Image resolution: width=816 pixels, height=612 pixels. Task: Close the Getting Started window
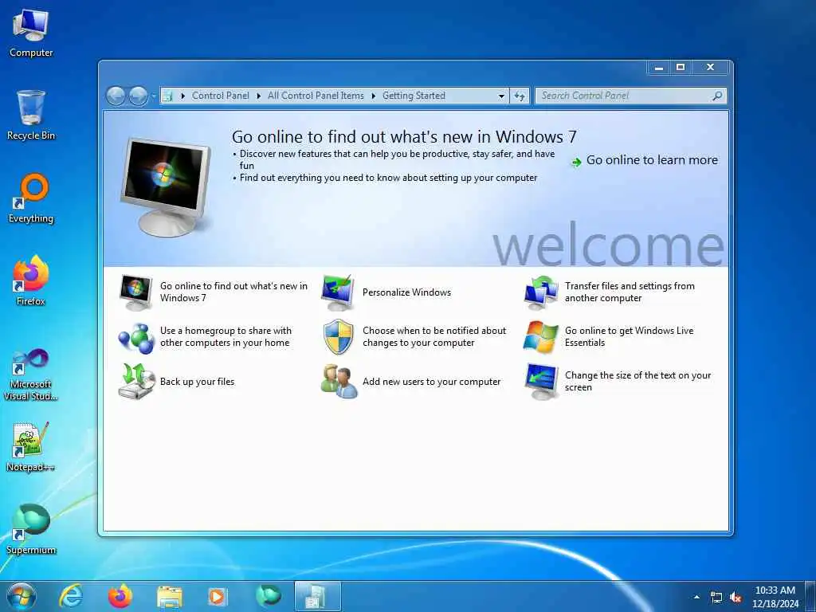tap(710, 68)
